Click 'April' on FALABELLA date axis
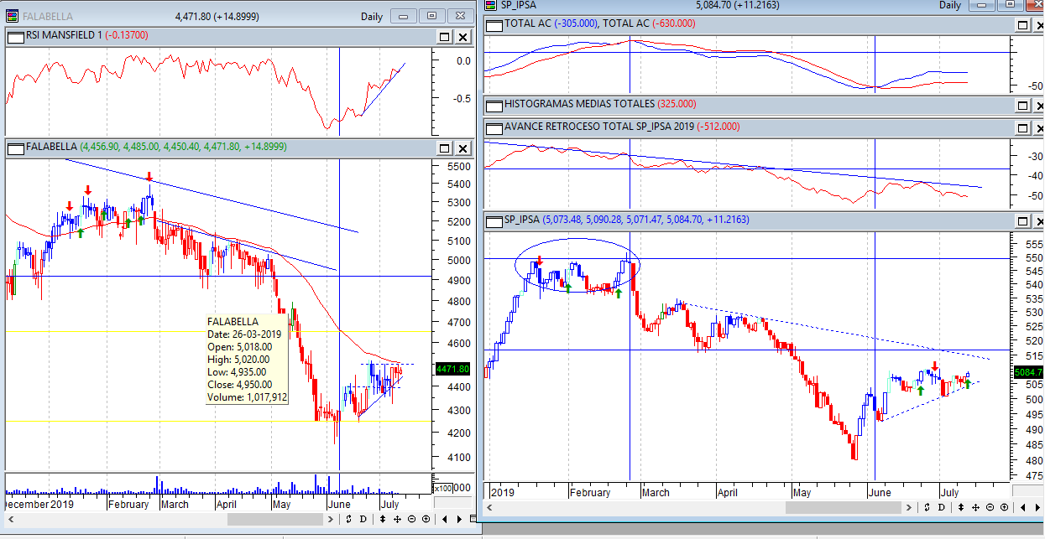Viewport: 1045px width, 539px height. (x=227, y=505)
